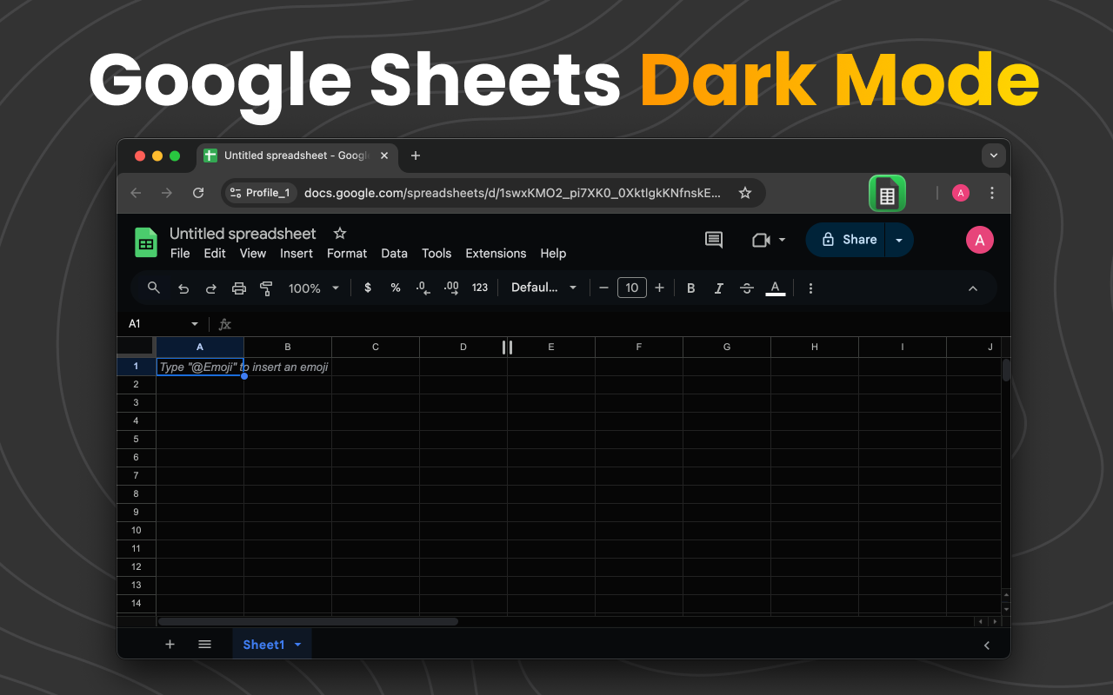This screenshot has width=1113, height=695.
Task: Format selected cell as percent
Action: pos(395,288)
